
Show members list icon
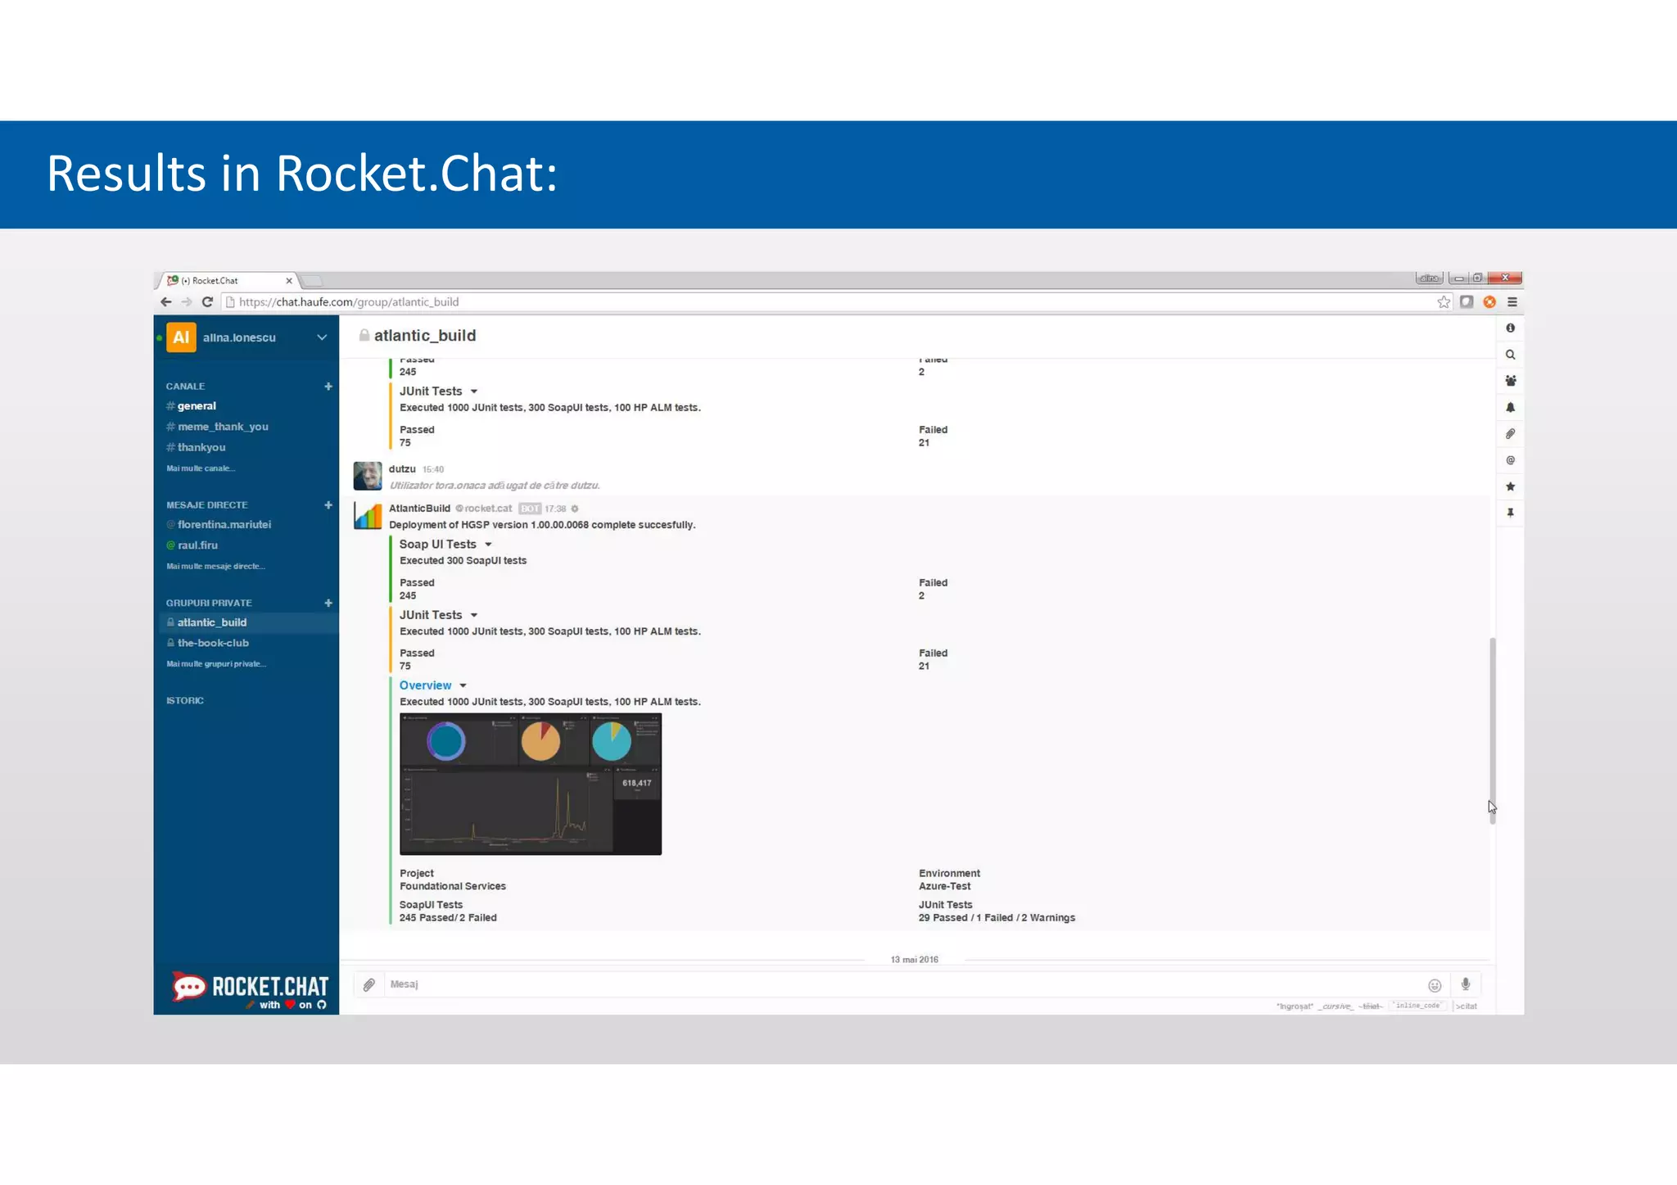click(1510, 381)
